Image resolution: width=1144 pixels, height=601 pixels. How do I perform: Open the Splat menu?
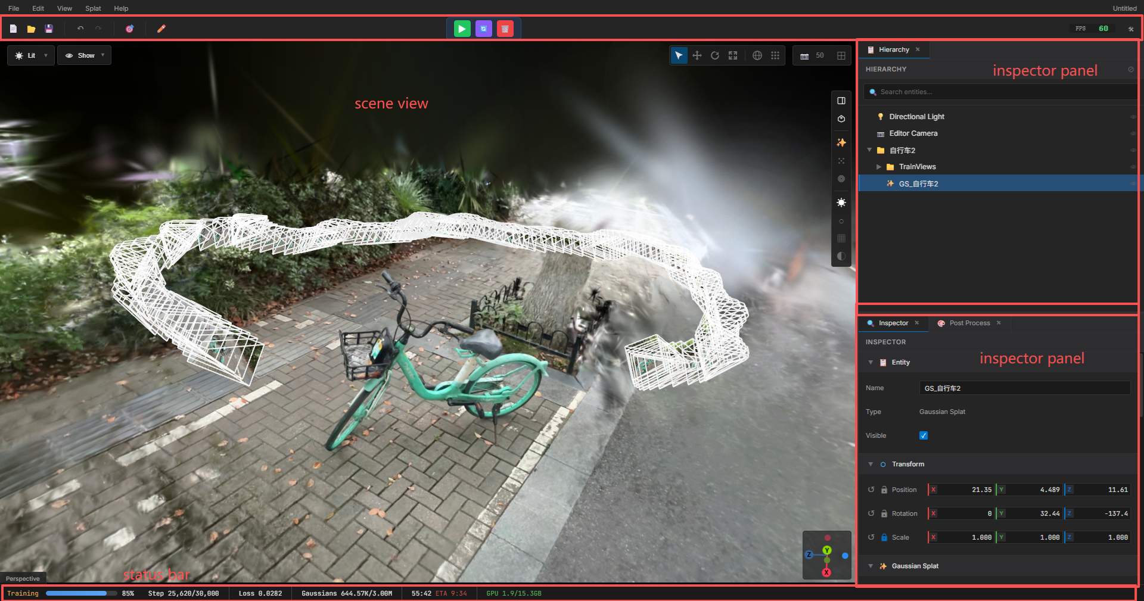click(x=92, y=8)
